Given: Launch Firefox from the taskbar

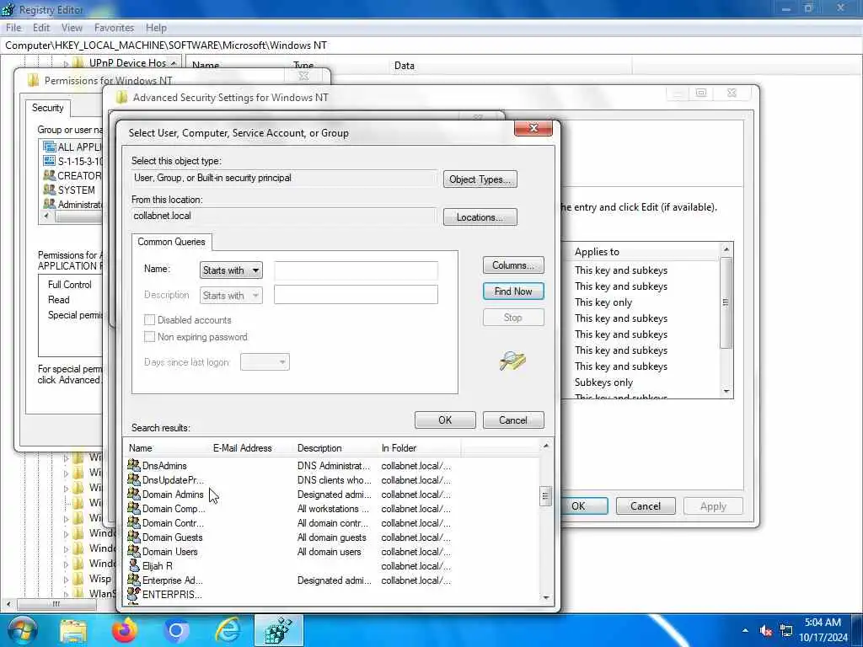Looking at the screenshot, I should click(125, 630).
